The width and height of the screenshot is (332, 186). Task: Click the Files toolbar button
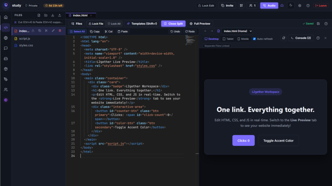click(x=77, y=24)
